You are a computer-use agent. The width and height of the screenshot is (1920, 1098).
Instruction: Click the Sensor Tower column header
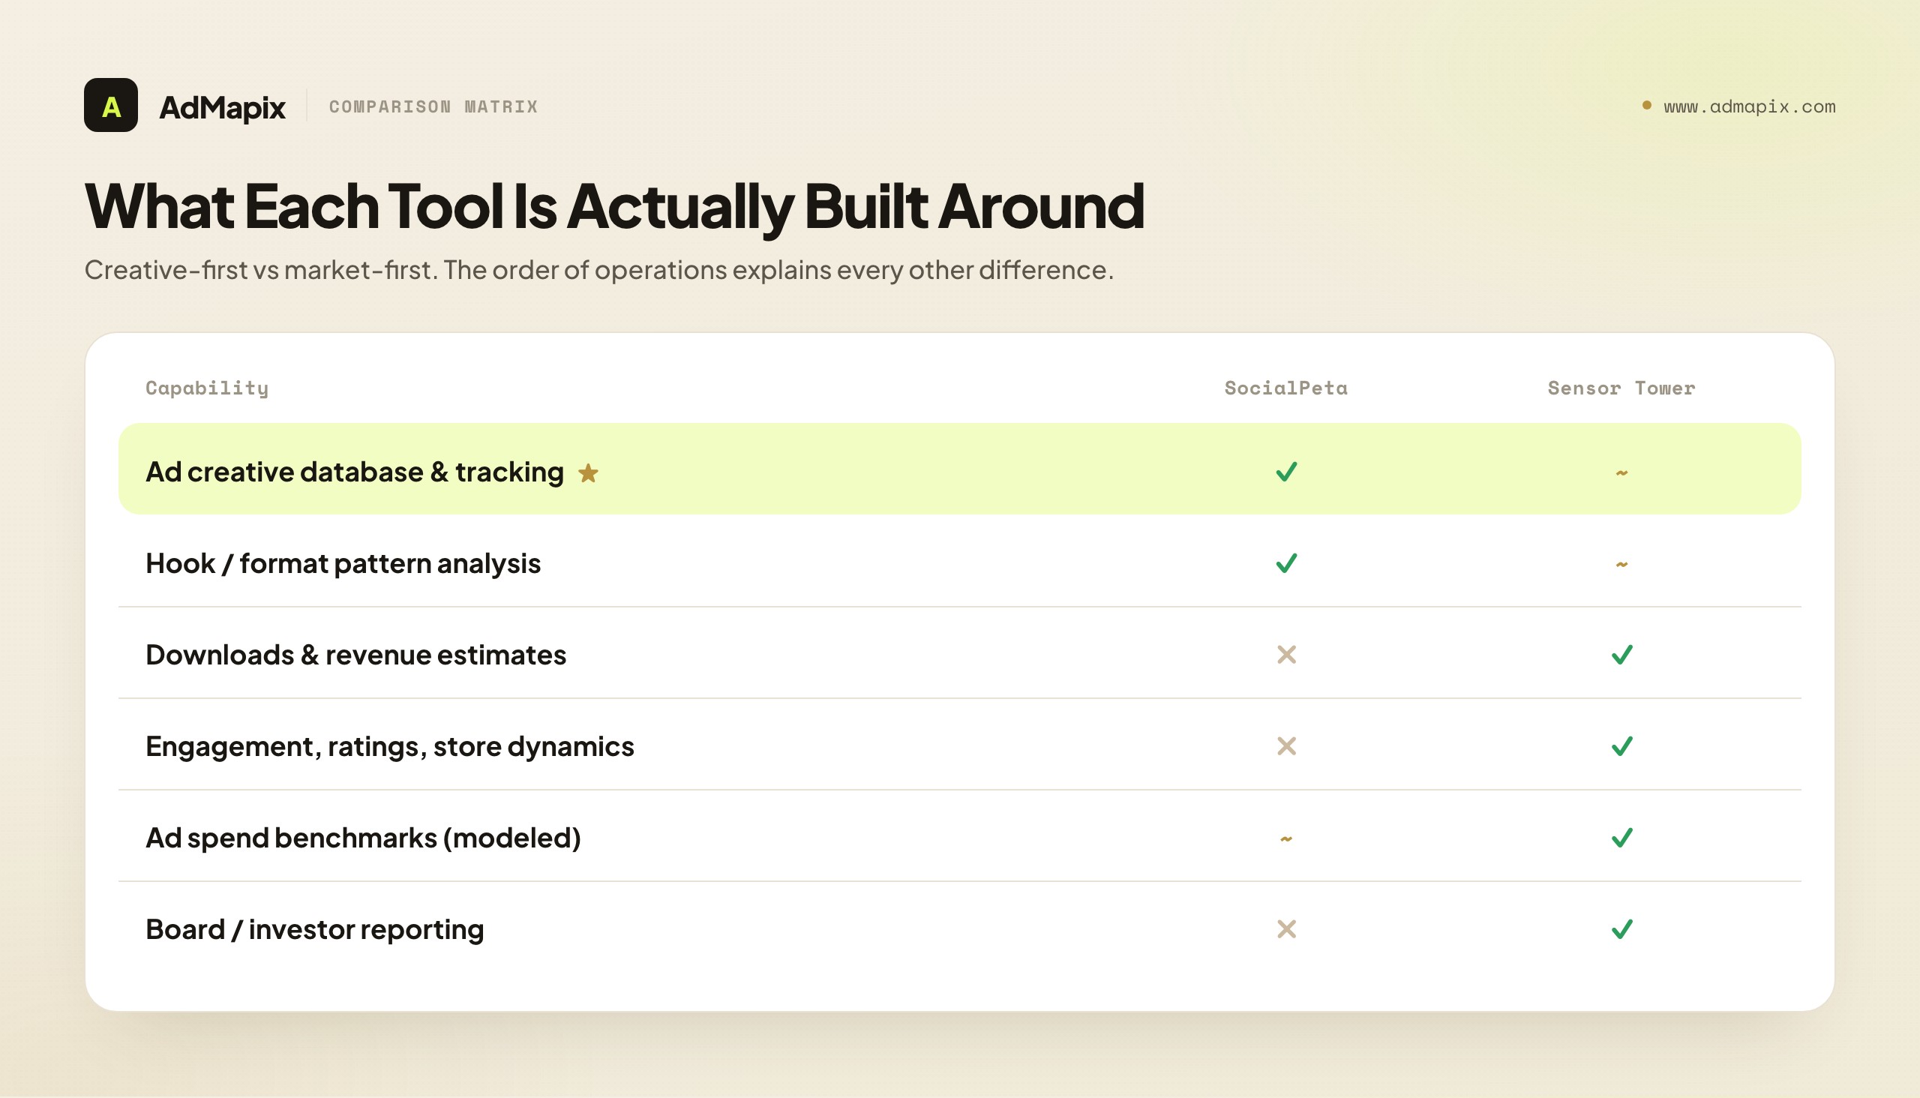tap(1621, 388)
